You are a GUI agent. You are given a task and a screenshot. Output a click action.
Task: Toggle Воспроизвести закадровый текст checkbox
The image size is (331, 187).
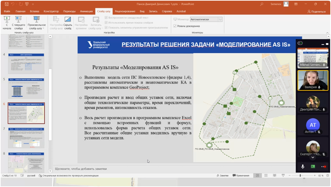[x=106, y=18]
